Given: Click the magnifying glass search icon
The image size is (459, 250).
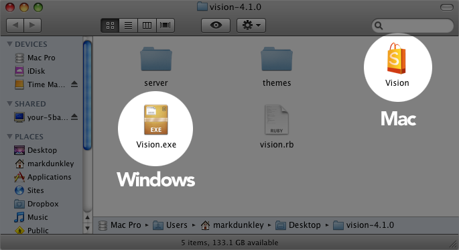Looking at the screenshot, I should click(379, 25).
